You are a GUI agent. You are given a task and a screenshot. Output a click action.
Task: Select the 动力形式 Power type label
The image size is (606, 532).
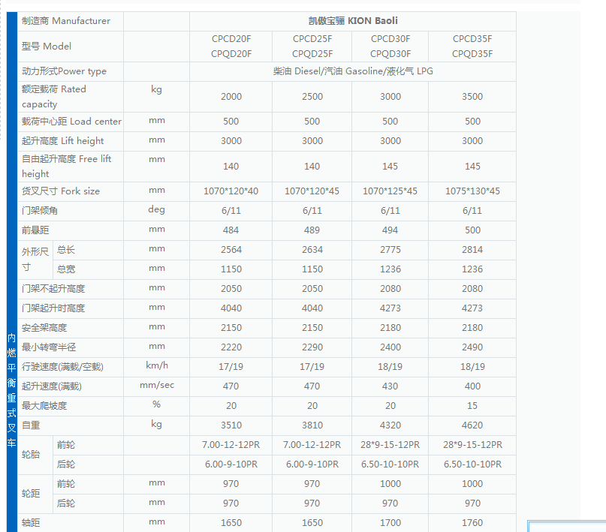[64, 71]
